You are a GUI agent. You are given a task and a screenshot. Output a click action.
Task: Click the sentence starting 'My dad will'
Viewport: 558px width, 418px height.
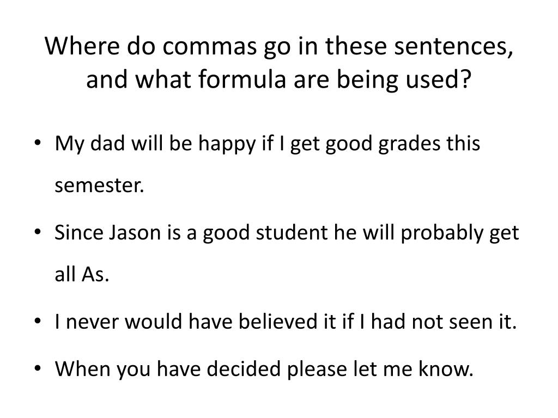(x=267, y=164)
